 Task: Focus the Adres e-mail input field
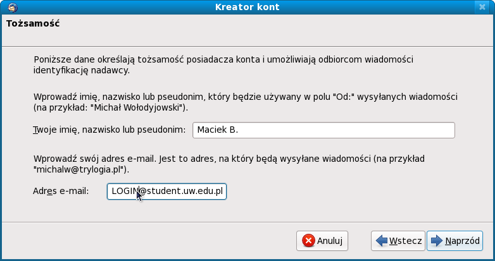coord(166,191)
